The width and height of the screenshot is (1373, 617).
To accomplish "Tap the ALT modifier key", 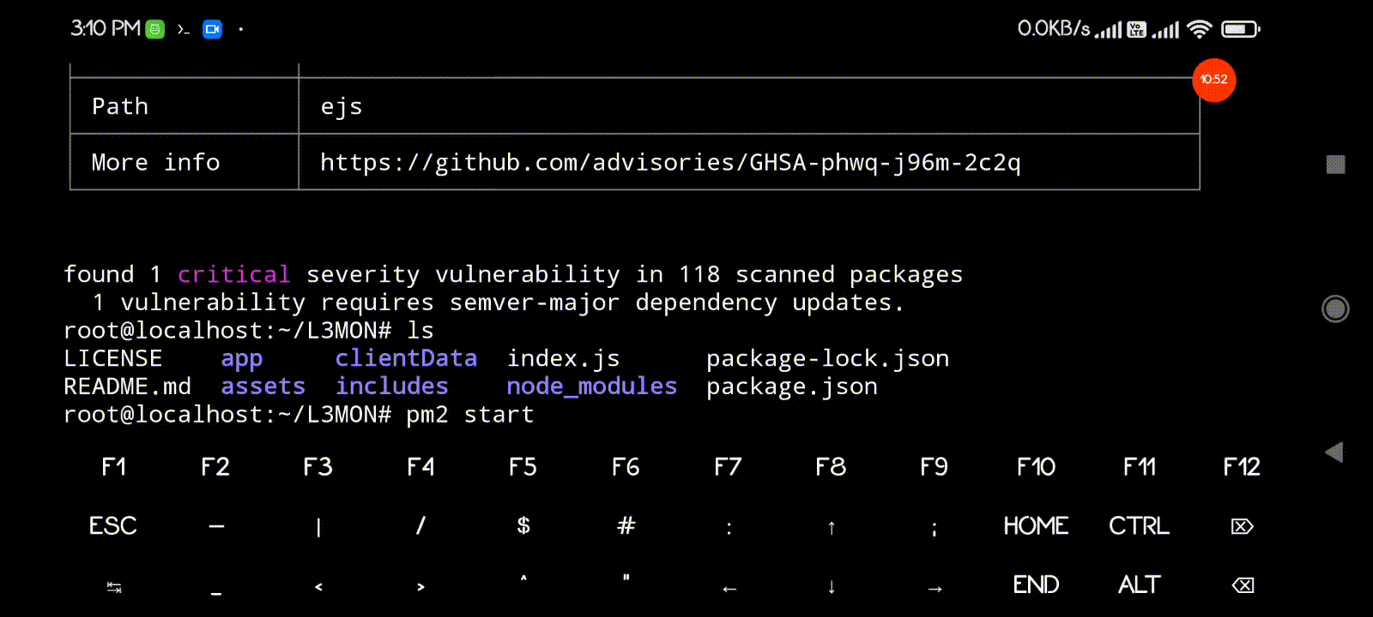I will coord(1139,584).
